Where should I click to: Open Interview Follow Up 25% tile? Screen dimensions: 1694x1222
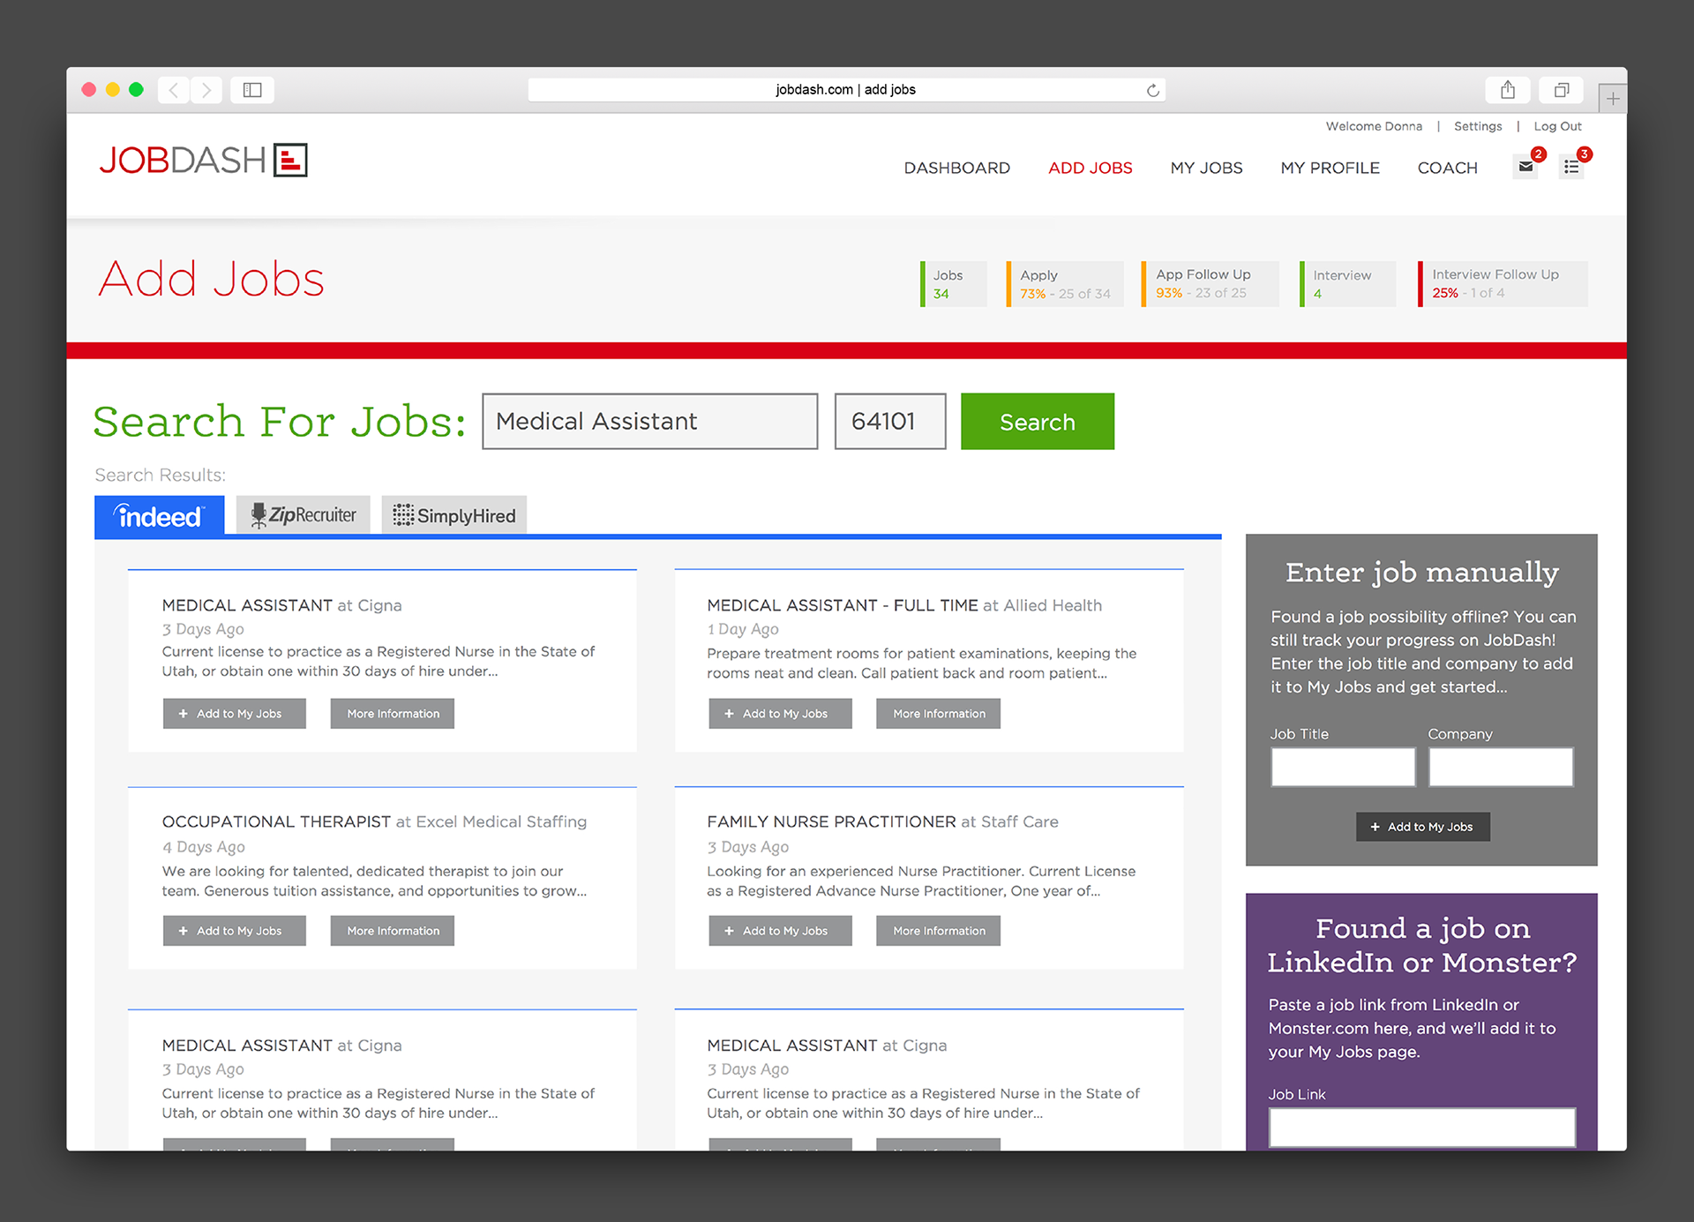pos(1503,284)
